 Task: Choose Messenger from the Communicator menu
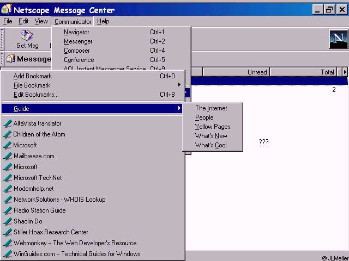(x=121, y=41)
